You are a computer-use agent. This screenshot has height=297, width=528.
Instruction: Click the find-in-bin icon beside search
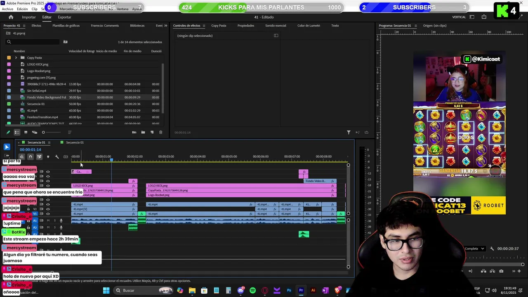click(x=65, y=42)
